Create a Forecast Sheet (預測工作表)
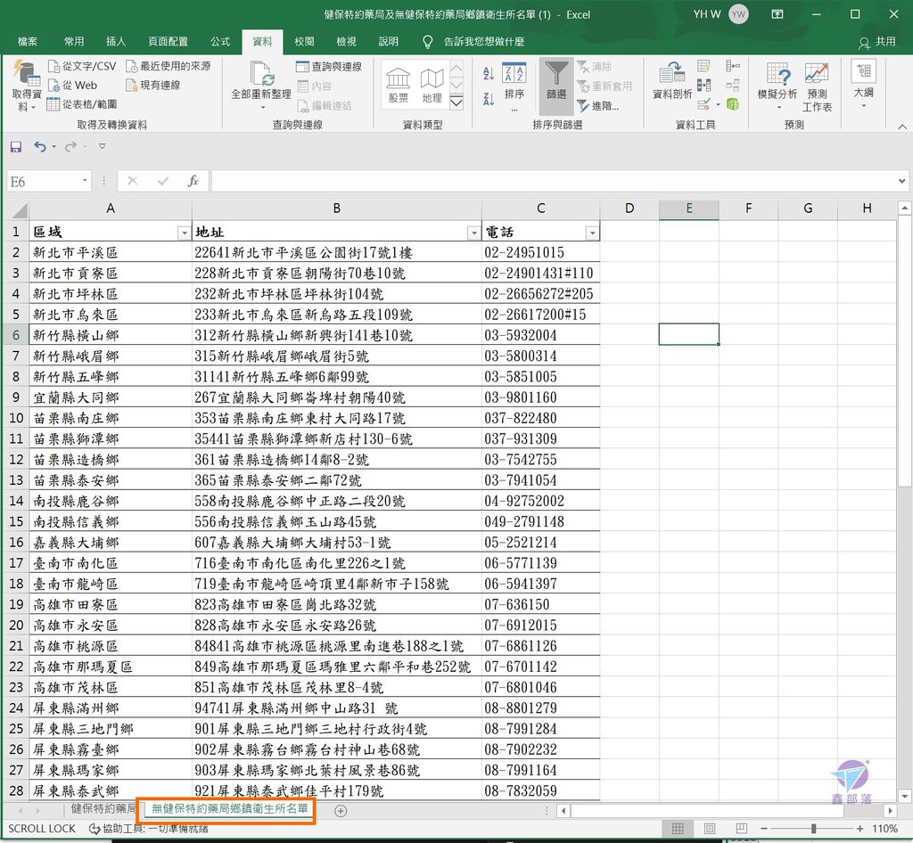Image resolution: width=913 pixels, height=843 pixels. 817,86
